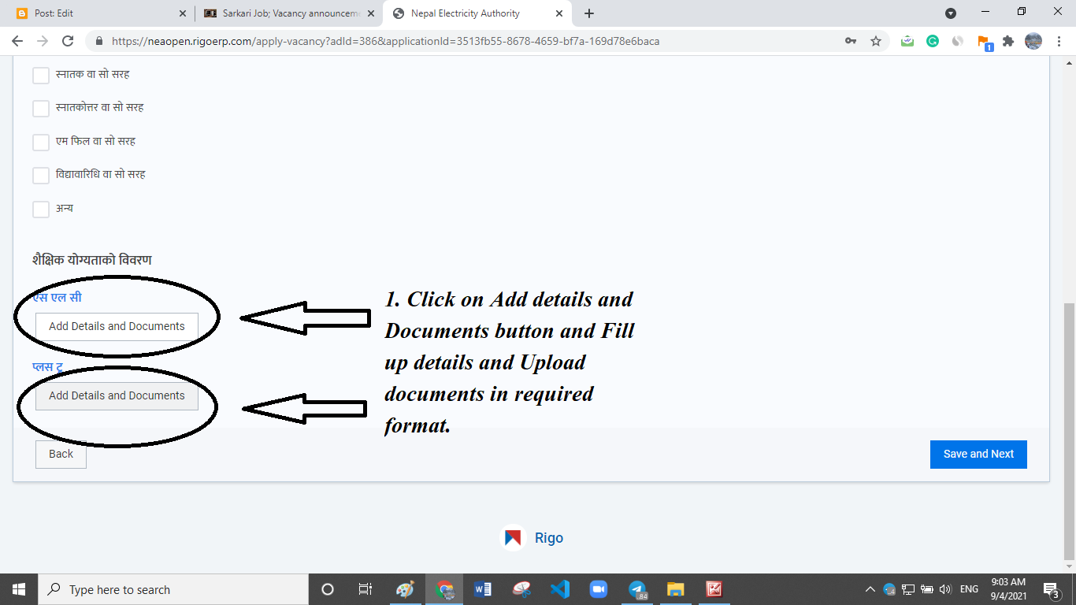Open a new tab with plus button
This screenshot has width=1076, height=605.
click(x=589, y=13)
